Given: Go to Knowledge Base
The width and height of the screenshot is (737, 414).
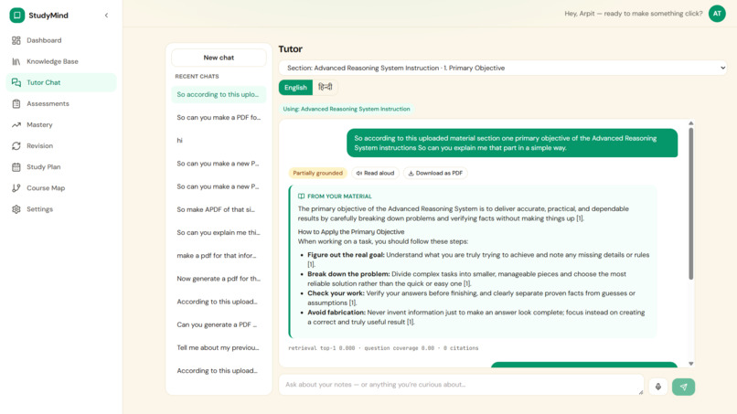Looking at the screenshot, I should (x=61, y=61).
